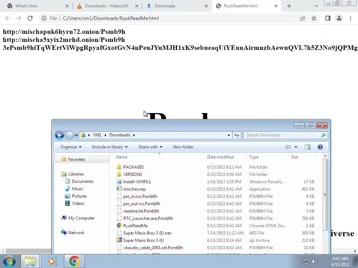This screenshot has width=358, height=268.
Task: Close the What's New tab
Action: 67,6
